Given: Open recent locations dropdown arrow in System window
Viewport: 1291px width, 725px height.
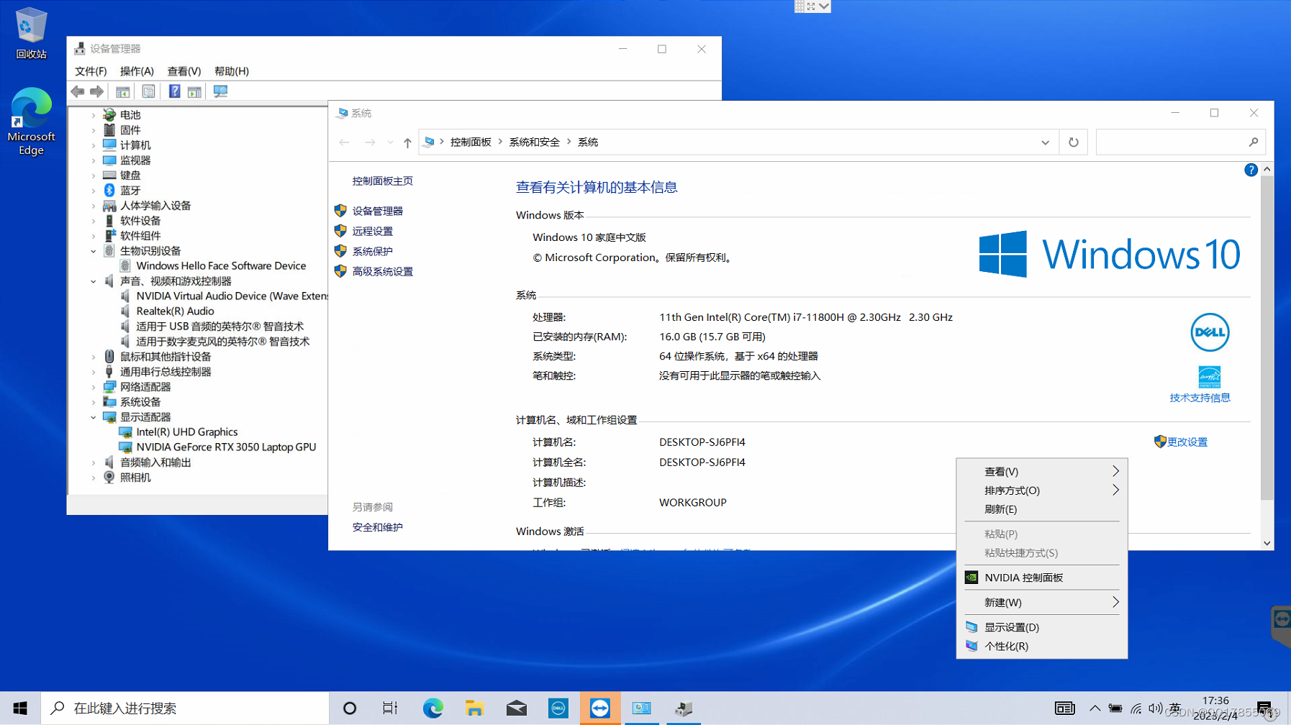Looking at the screenshot, I should pos(390,142).
